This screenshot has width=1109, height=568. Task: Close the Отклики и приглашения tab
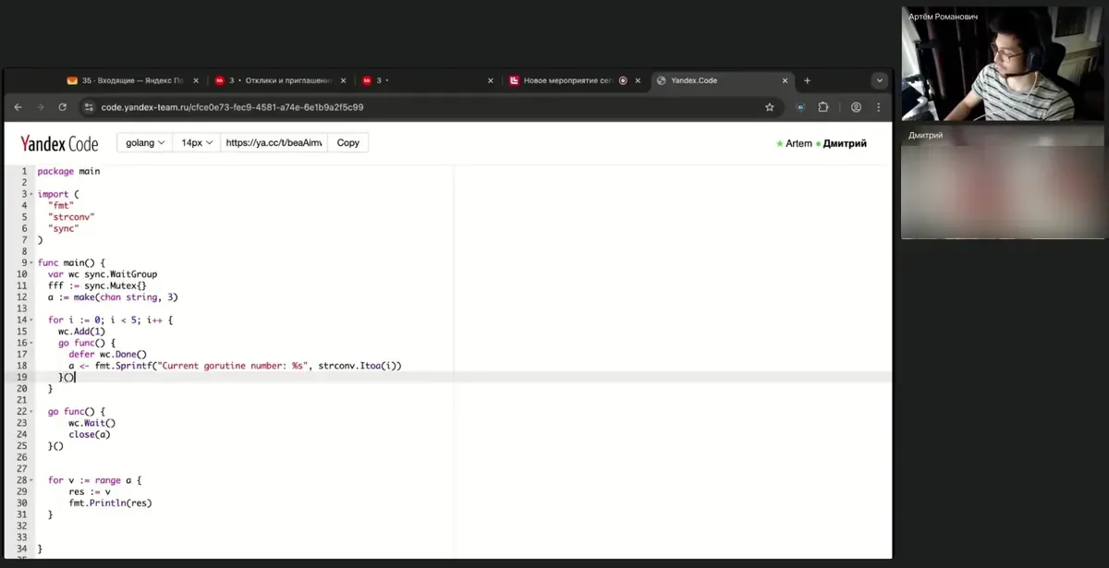pyautogui.click(x=343, y=80)
